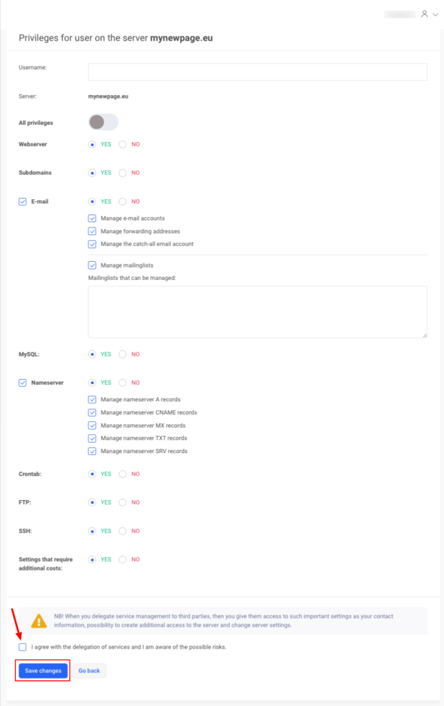Uncheck Manage forwarding addresses

pos(92,231)
